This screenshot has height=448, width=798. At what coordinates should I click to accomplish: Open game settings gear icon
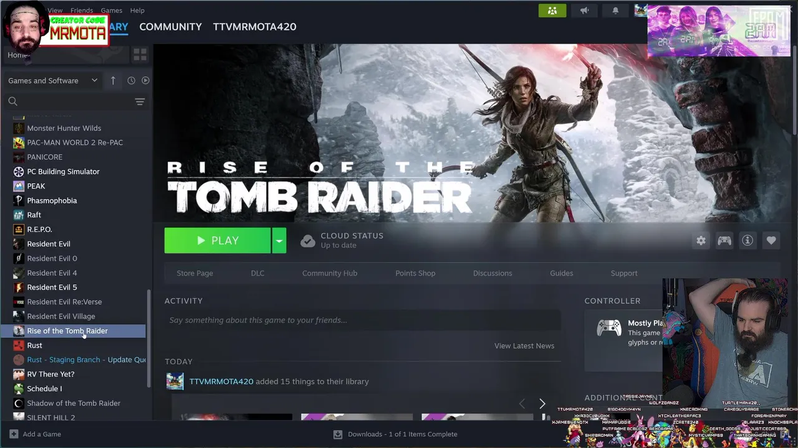701,241
